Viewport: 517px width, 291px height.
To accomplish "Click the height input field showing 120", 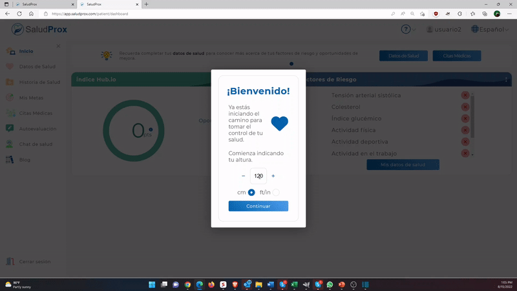I will 258,176.
